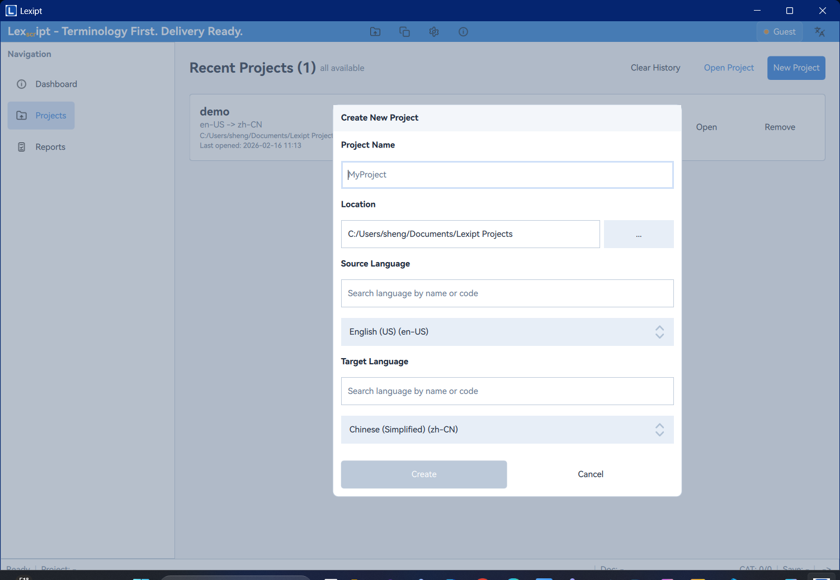This screenshot has height=580, width=840.
Task: Open Reports from the navigation sidebar
Action: coord(50,147)
